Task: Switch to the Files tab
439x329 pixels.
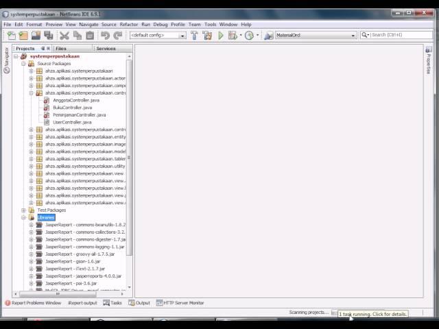Action: (61, 49)
